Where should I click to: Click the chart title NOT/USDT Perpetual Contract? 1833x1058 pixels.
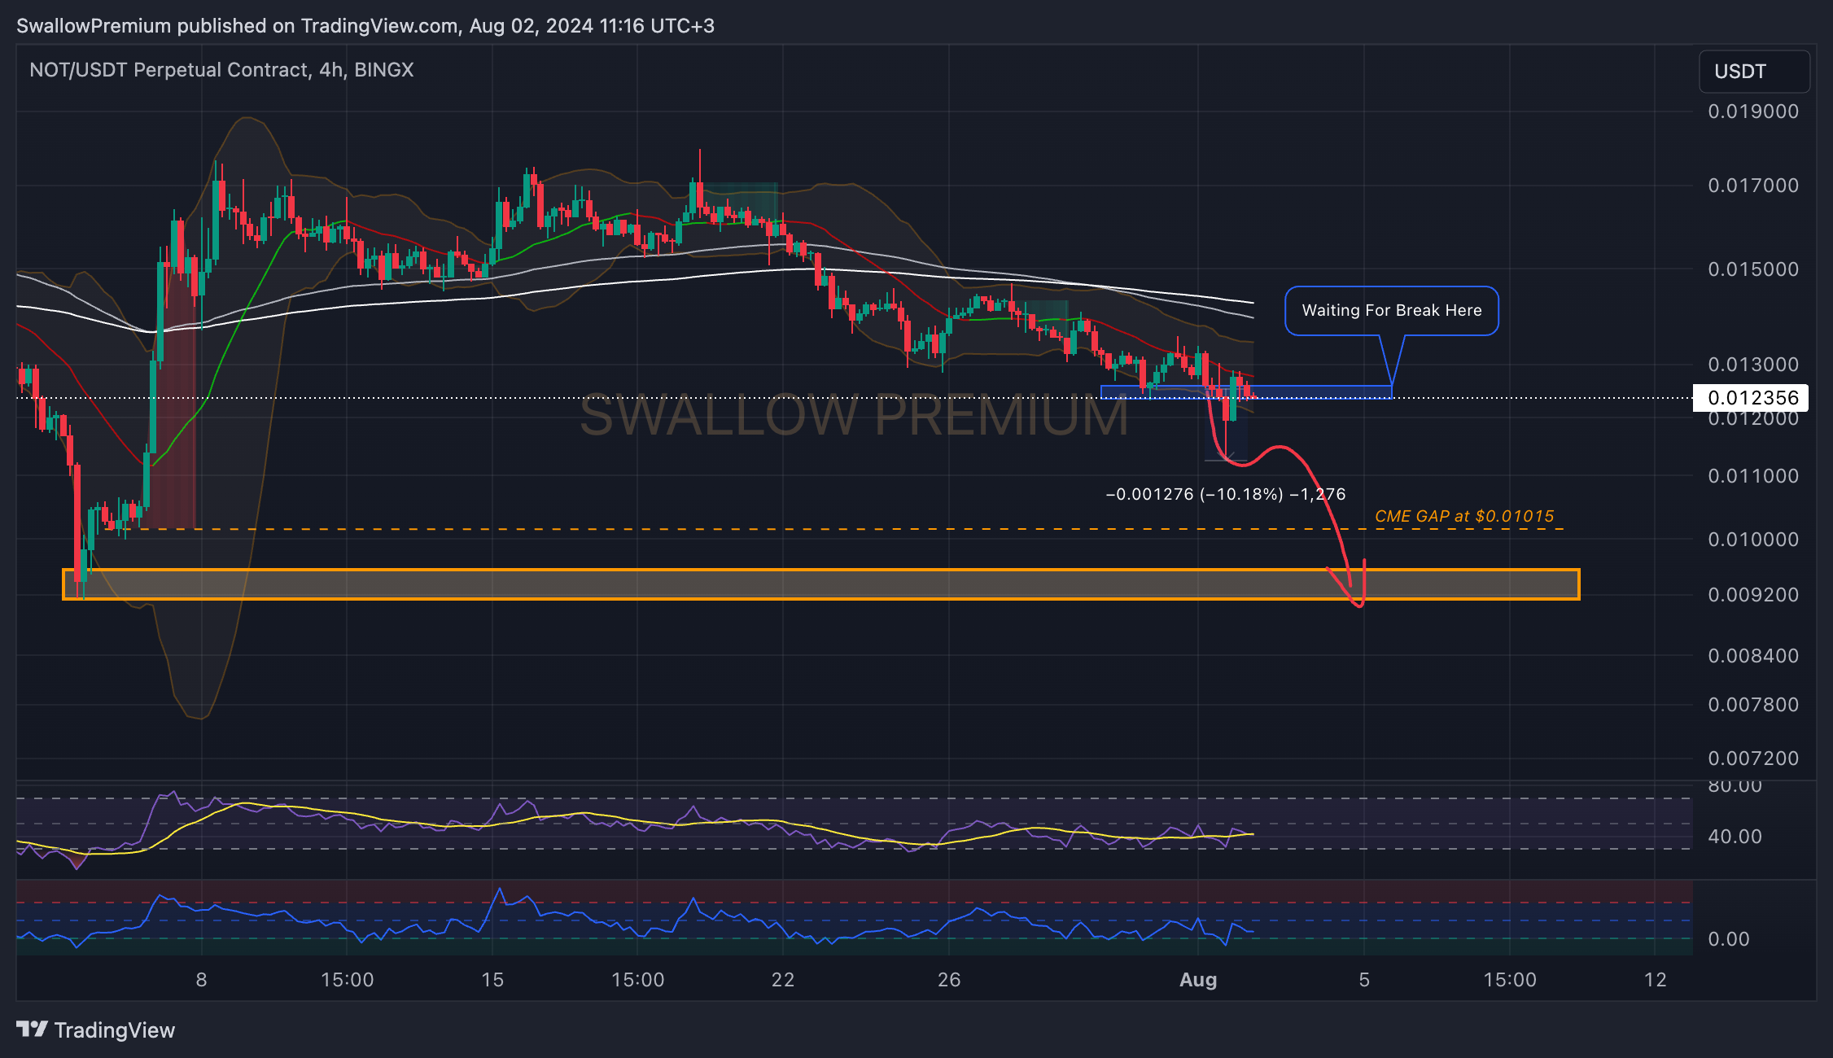tap(221, 70)
